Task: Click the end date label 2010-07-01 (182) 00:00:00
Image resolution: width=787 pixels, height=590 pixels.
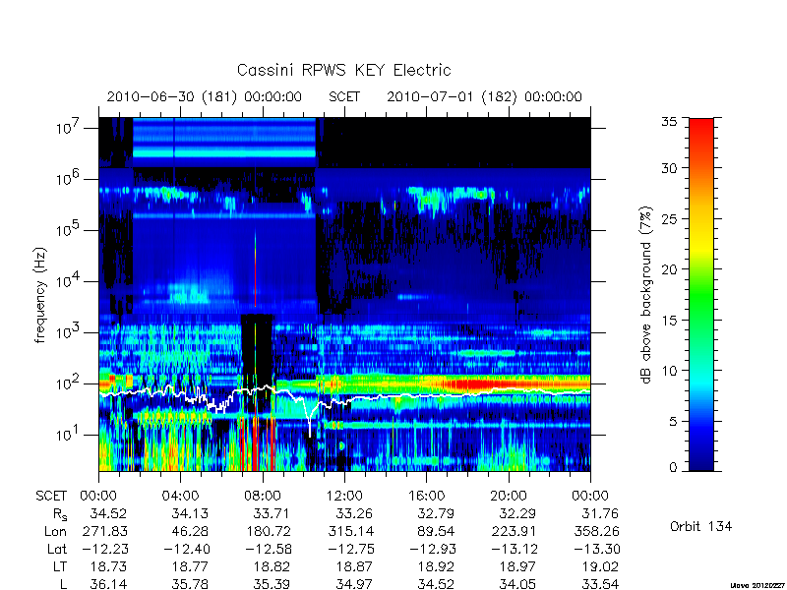Action: pyautogui.click(x=484, y=96)
